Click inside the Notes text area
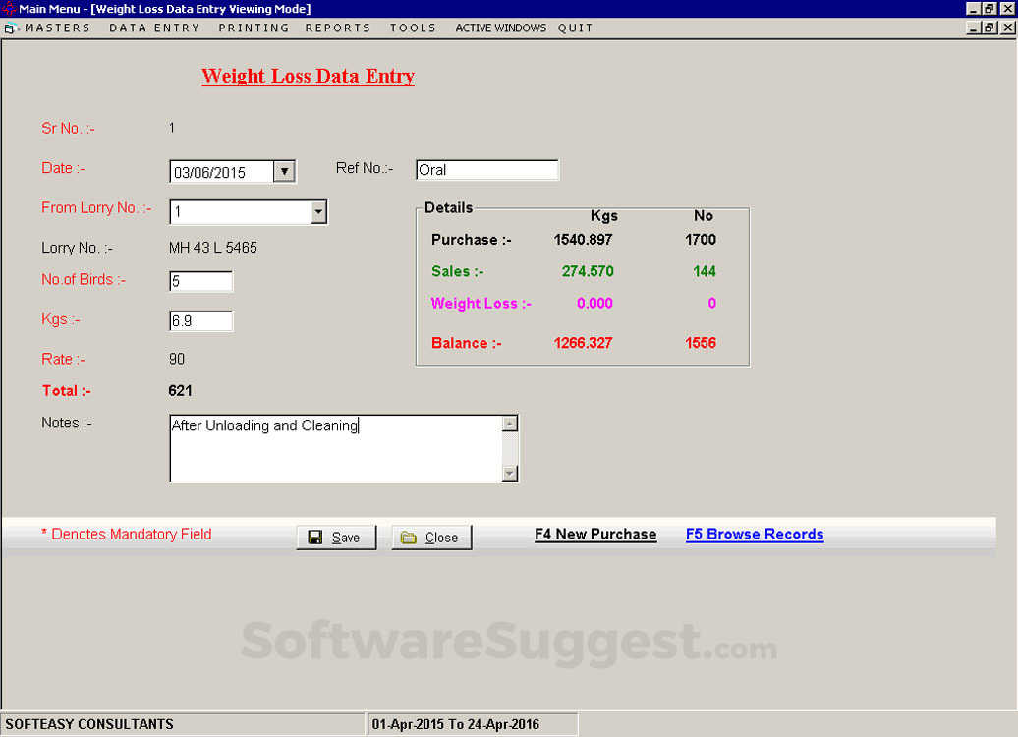The image size is (1018, 737). (x=336, y=449)
